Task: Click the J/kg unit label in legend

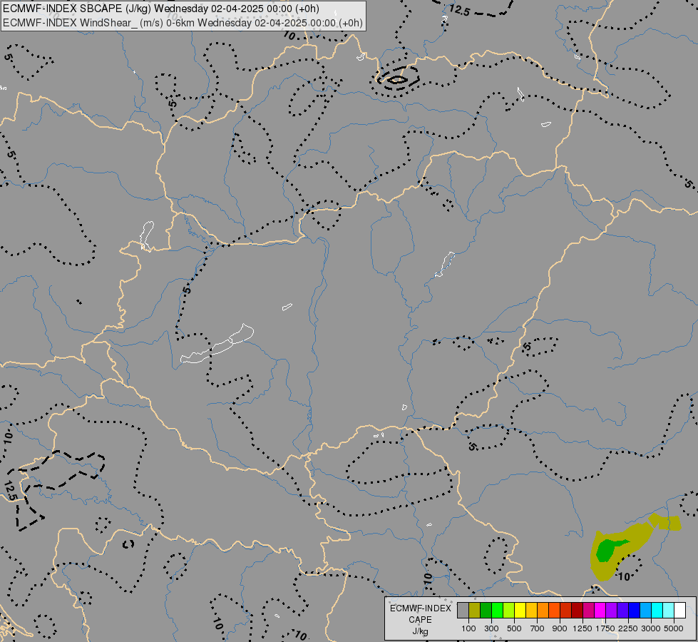Action: 420,631
